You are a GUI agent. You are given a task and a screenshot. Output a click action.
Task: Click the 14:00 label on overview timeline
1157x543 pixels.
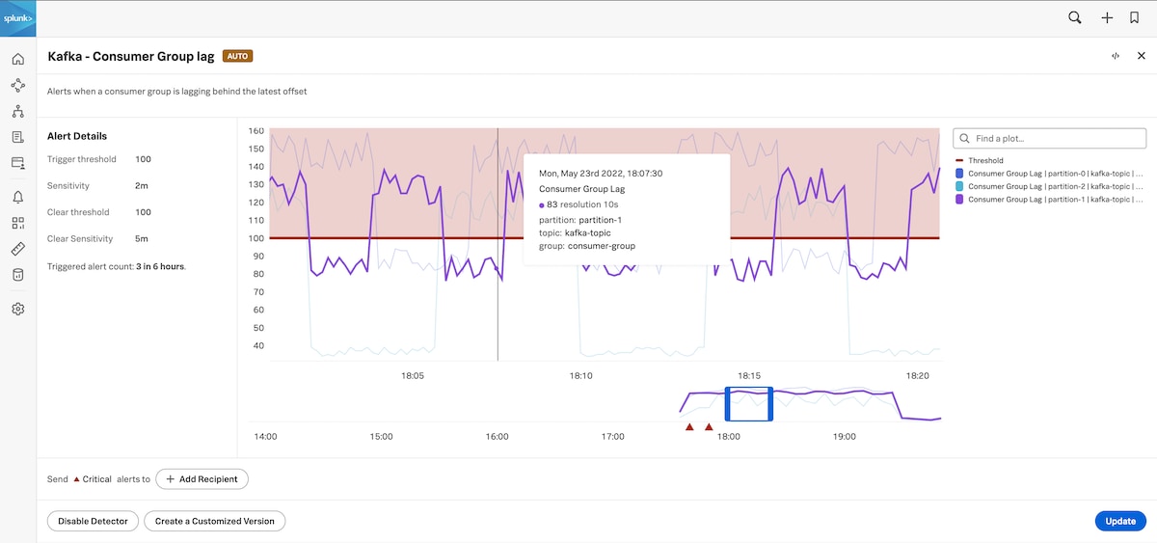point(265,437)
